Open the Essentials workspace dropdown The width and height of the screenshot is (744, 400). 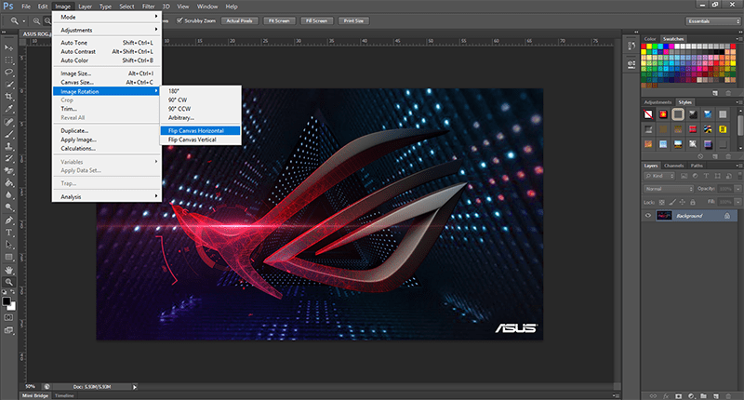pos(713,20)
